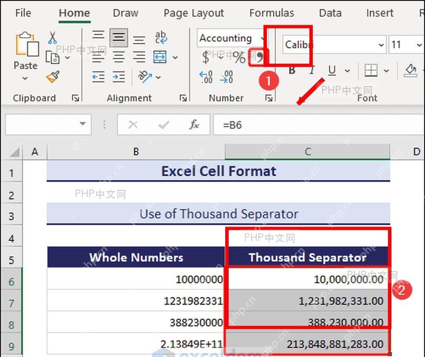The width and height of the screenshot is (425, 357).
Task: Select row 1 header
Action: (x=11, y=173)
